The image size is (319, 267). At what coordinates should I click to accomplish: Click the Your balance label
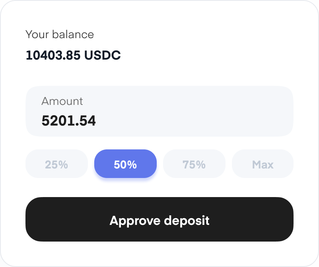(60, 35)
